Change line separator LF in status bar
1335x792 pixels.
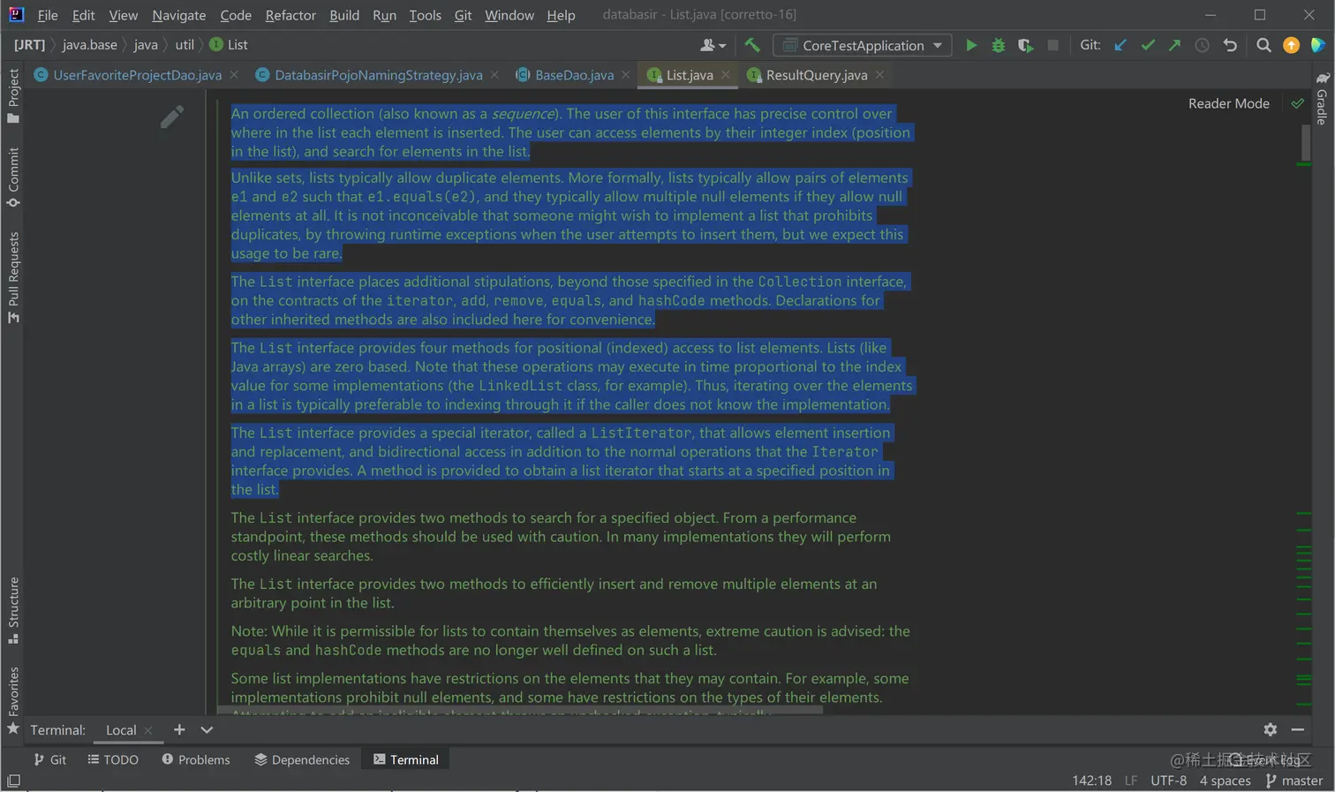[1131, 781]
